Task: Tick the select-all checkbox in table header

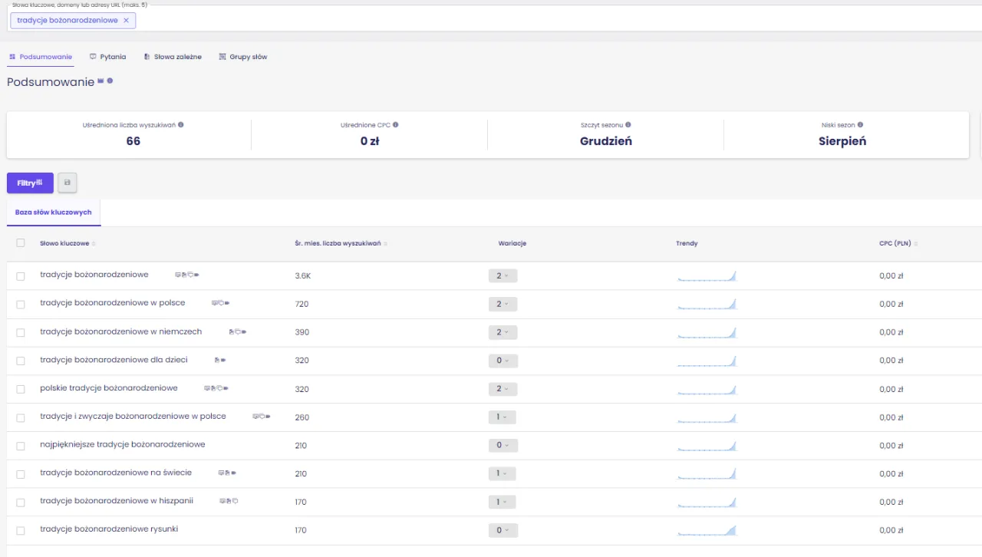Action: tap(21, 243)
